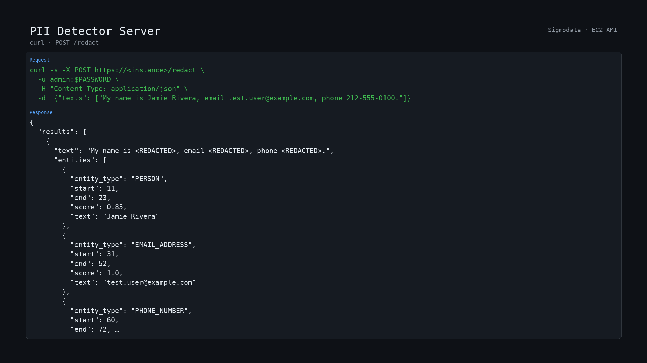This screenshot has height=363, width=647.
Task: Click the test.user@example.com response value
Action: point(149,282)
